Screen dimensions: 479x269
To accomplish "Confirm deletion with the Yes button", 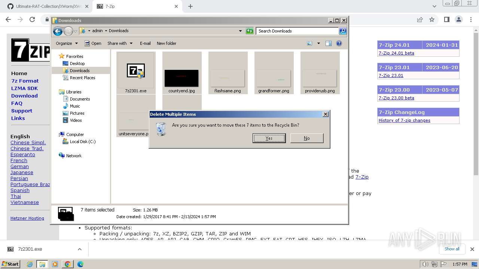I will click(269, 138).
